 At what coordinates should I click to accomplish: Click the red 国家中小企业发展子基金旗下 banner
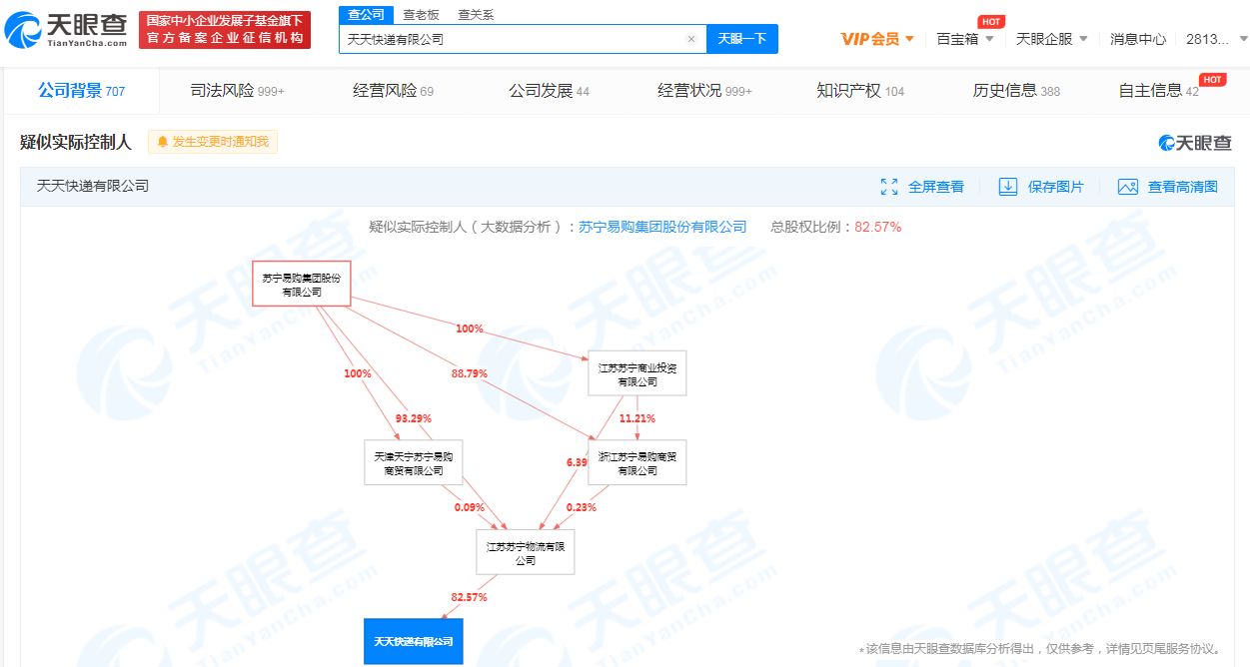click(225, 30)
